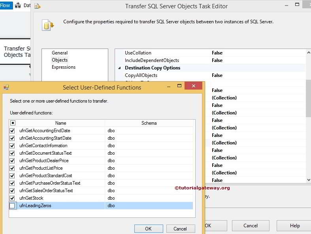Uncheck ufnGetContactInformation checkbox

coord(12,146)
